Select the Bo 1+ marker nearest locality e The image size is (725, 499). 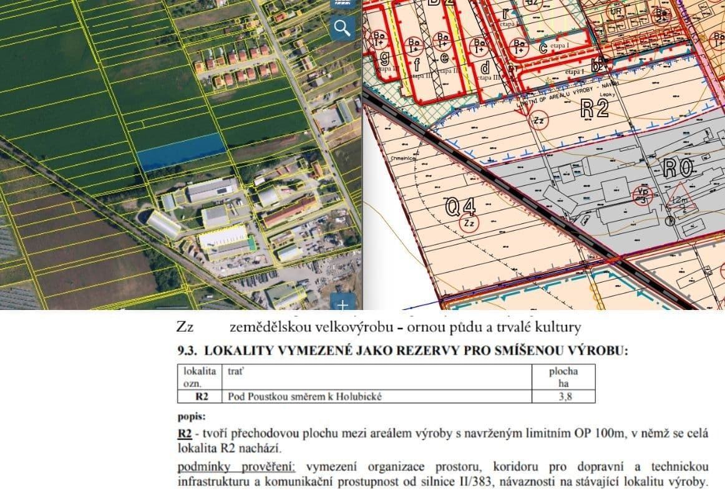(x=442, y=42)
